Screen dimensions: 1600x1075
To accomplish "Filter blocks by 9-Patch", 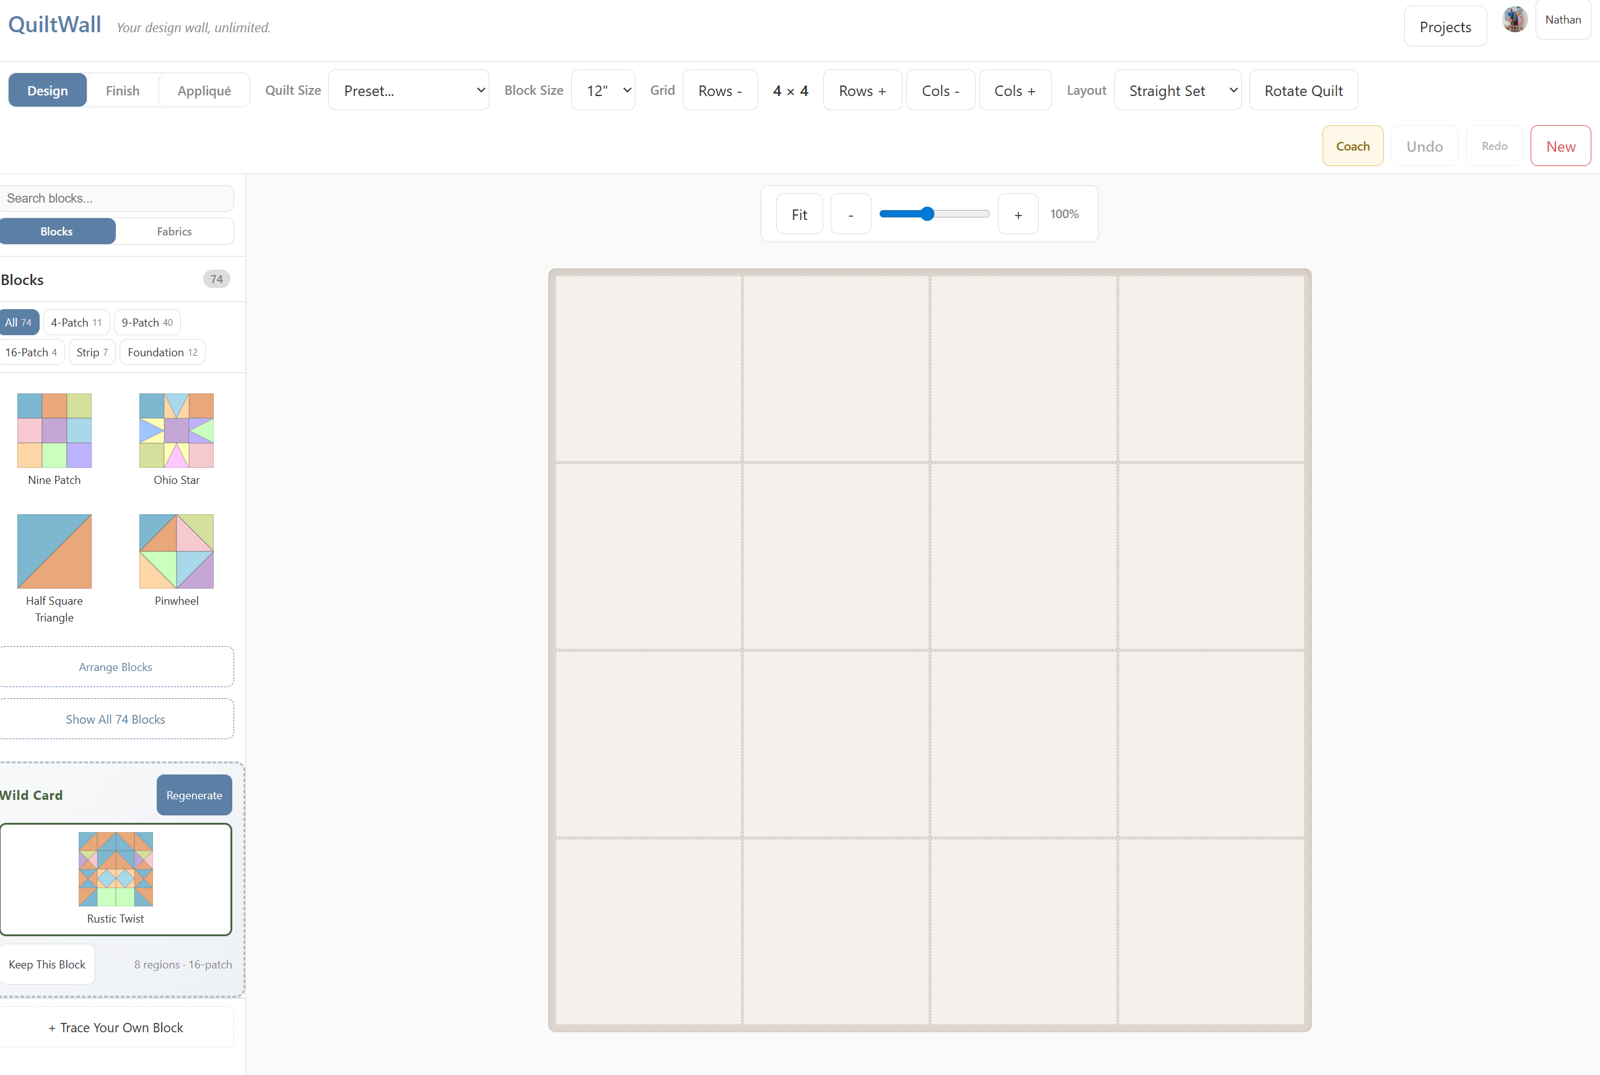I will click(x=147, y=322).
